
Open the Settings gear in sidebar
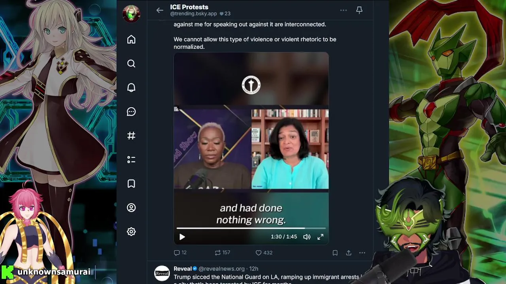point(131,232)
